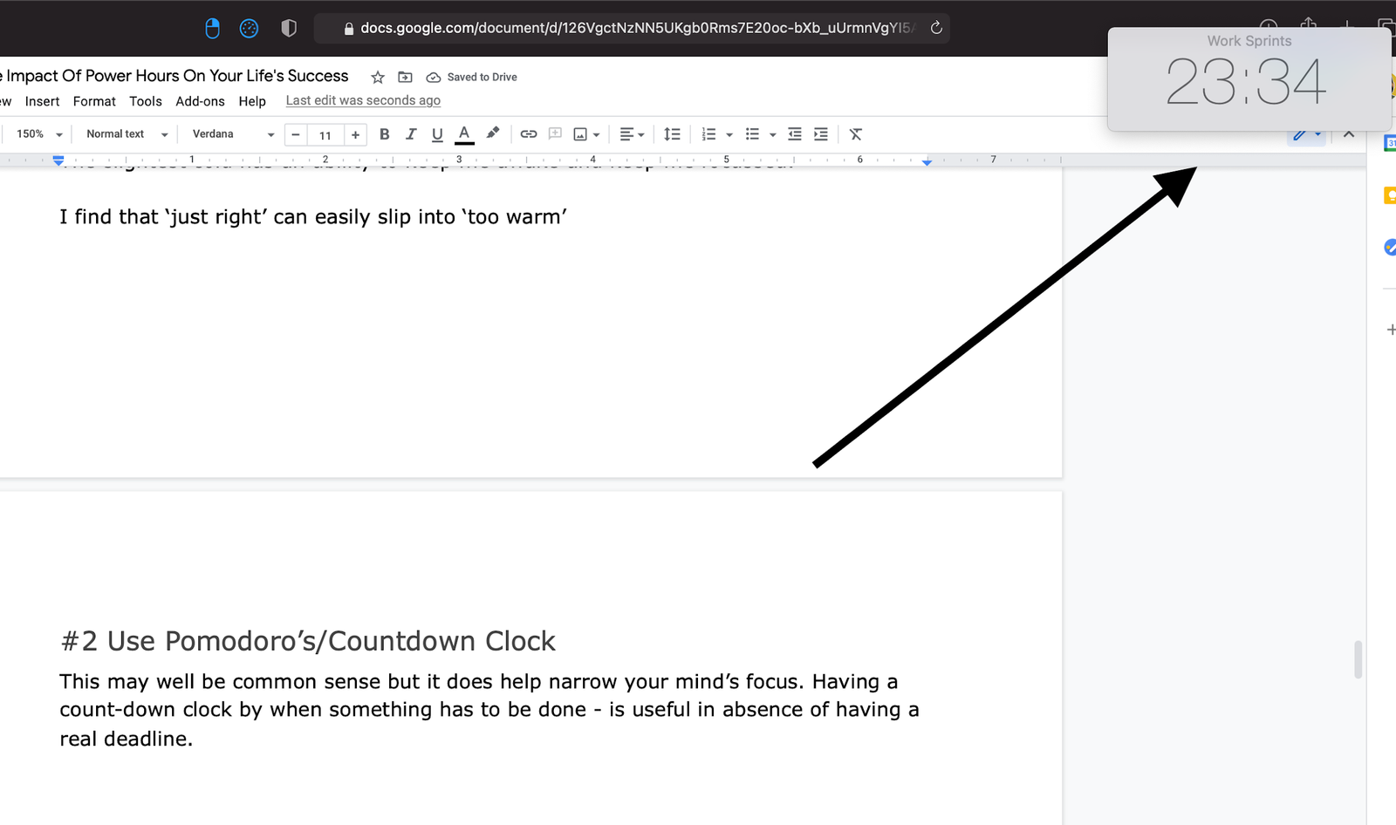Click the left indent ruler marker
Screen dimensions: 1396x825
(x=58, y=160)
